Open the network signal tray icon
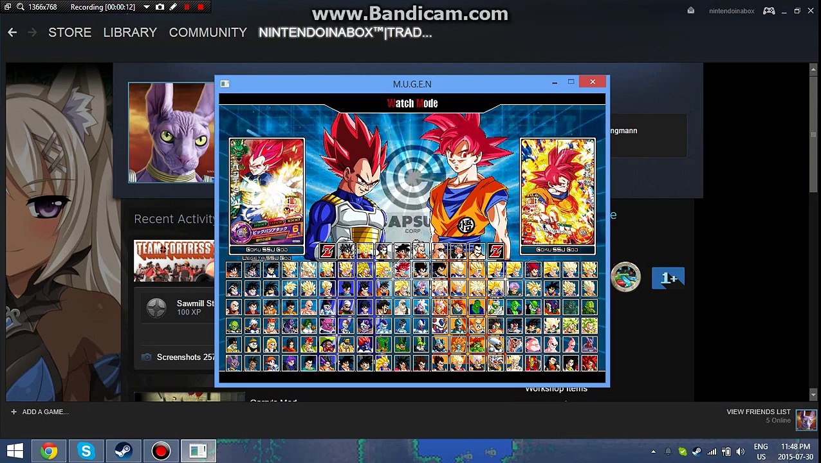 [712, 451]
